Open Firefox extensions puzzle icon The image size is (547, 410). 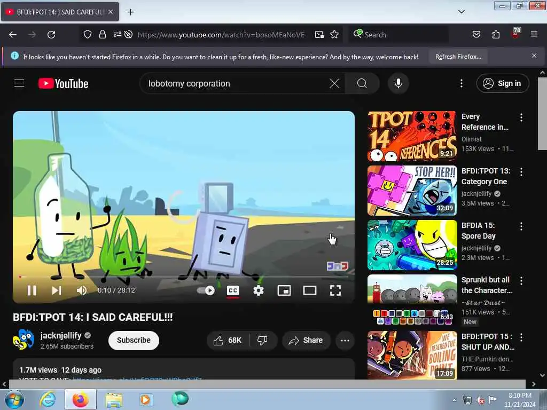click(496, 35)
